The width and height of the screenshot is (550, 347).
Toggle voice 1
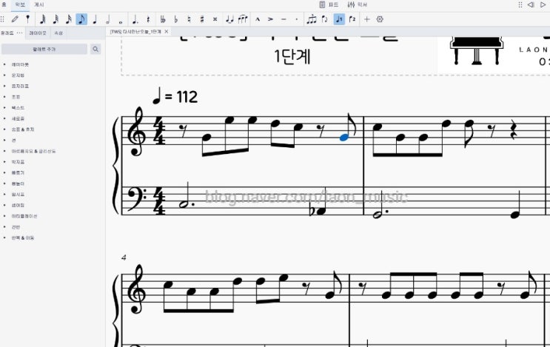click(339, 19)
